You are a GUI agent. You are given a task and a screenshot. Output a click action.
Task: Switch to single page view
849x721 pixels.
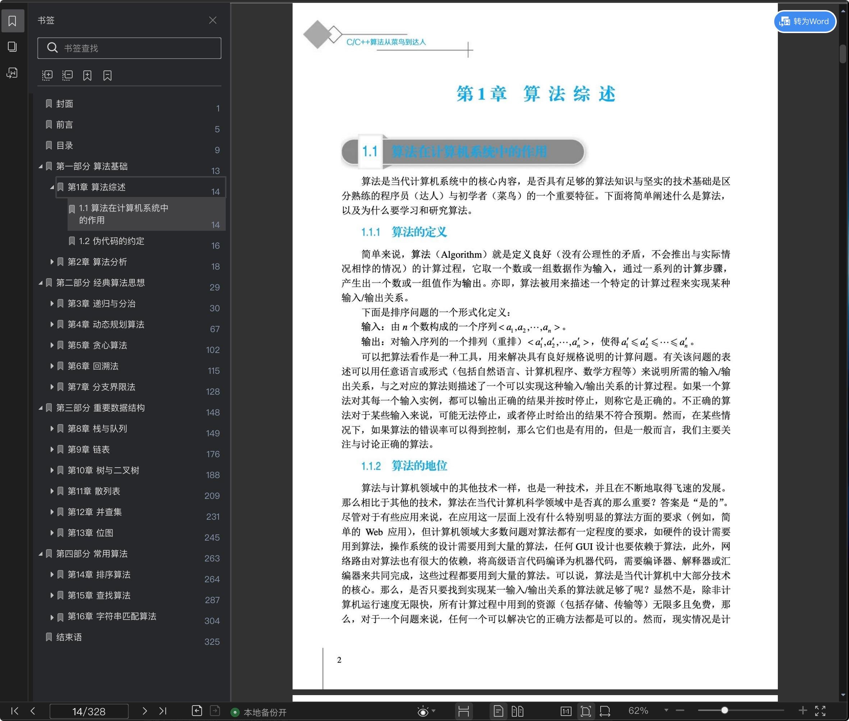[498, 711]
